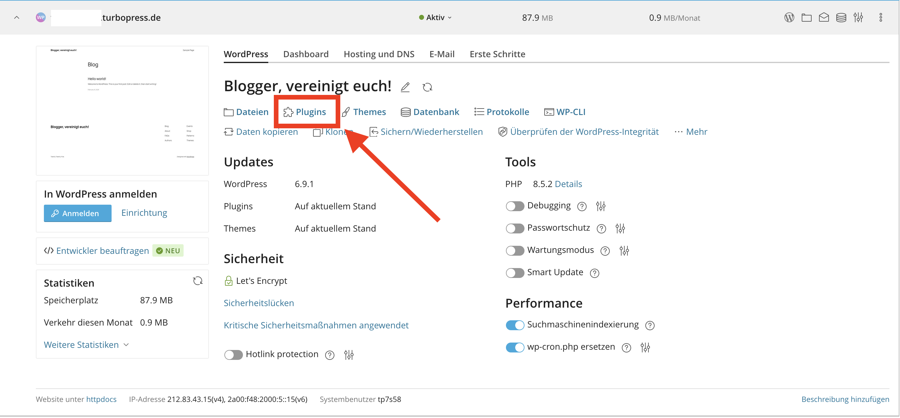Click help icon next to Smart Update

594,273
